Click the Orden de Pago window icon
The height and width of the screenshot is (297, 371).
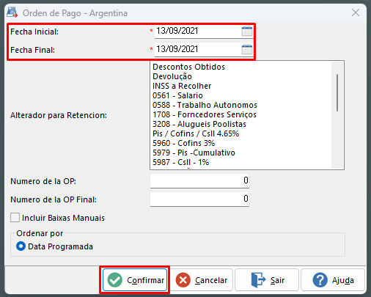tap(12, 12)
